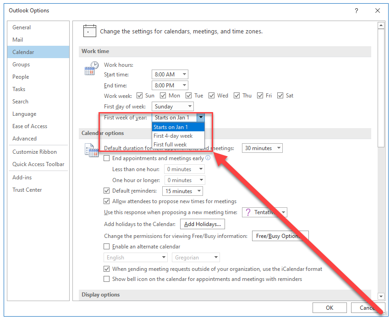Select First 4-day week option

click(x=178, y=136)
